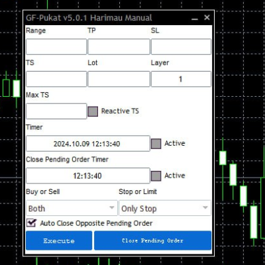The width and height of the screenshot is (265, 265).
Task: Select the TP input field
Action: (x=119, y=47)
